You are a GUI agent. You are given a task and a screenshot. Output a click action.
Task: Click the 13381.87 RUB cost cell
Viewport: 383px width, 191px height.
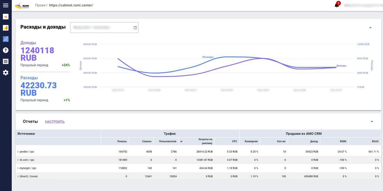pyautogui.click(x=205, y=160)
